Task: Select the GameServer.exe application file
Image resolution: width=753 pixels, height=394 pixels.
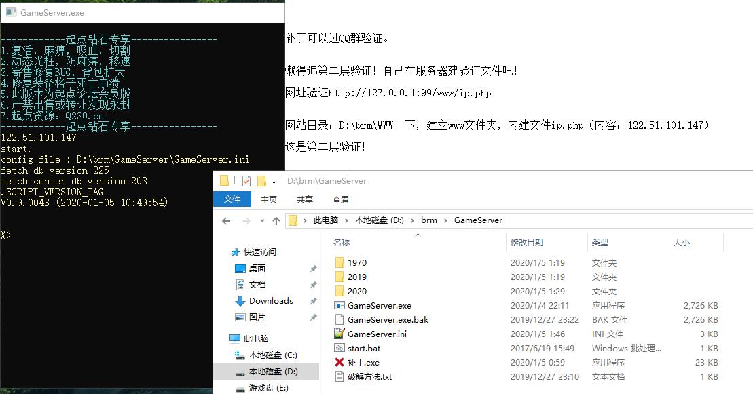Action: (379, 306)
